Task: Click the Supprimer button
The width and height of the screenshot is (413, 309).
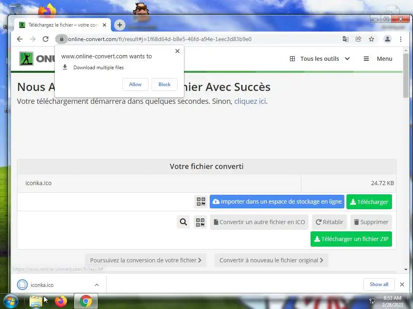Action: point(371,222)
